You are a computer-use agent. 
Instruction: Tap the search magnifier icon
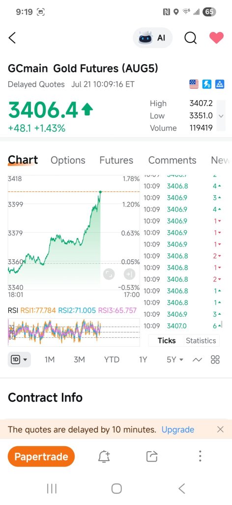(190, 38)
